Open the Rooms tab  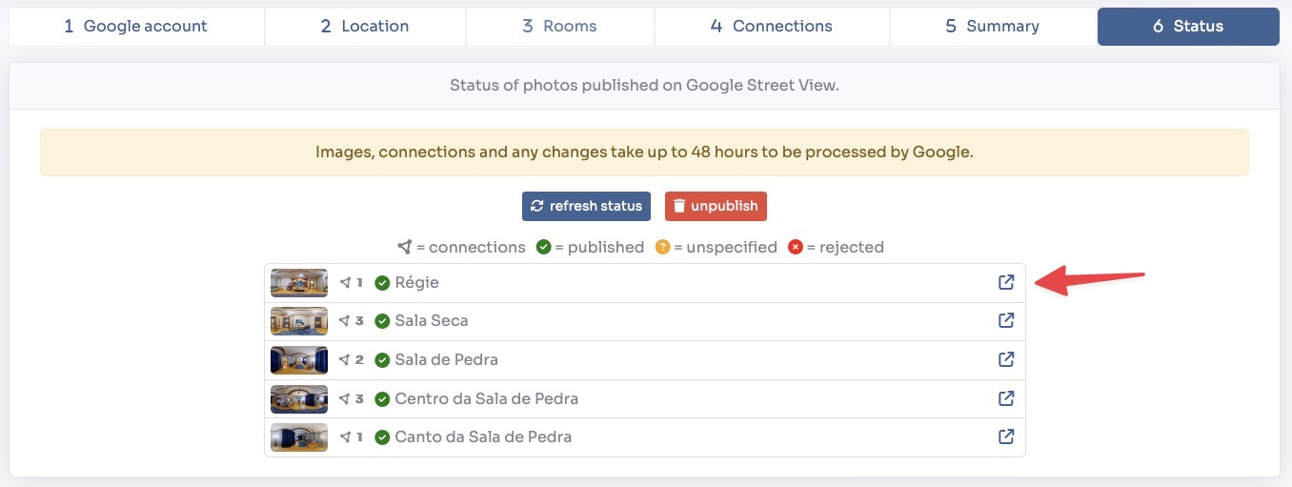559,27
